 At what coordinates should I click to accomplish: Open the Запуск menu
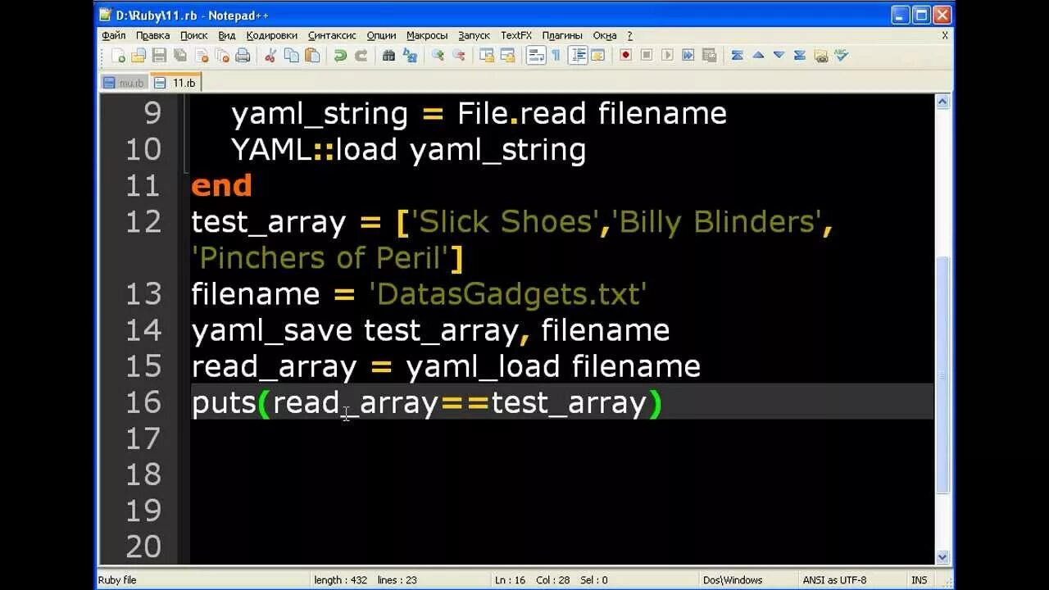click(474, 36)
